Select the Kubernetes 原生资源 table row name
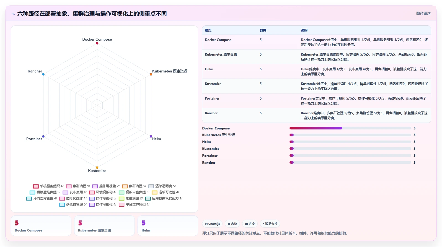This screenshot has height=247, width=442. [x=221, y=54]
